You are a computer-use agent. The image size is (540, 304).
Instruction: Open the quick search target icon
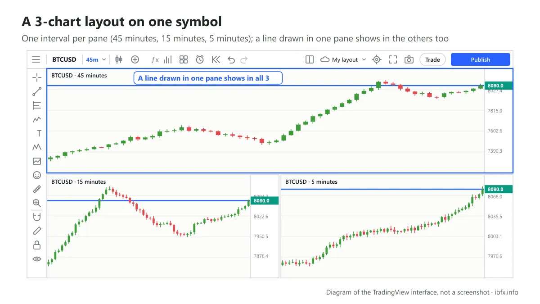click(x=377, y=59)
